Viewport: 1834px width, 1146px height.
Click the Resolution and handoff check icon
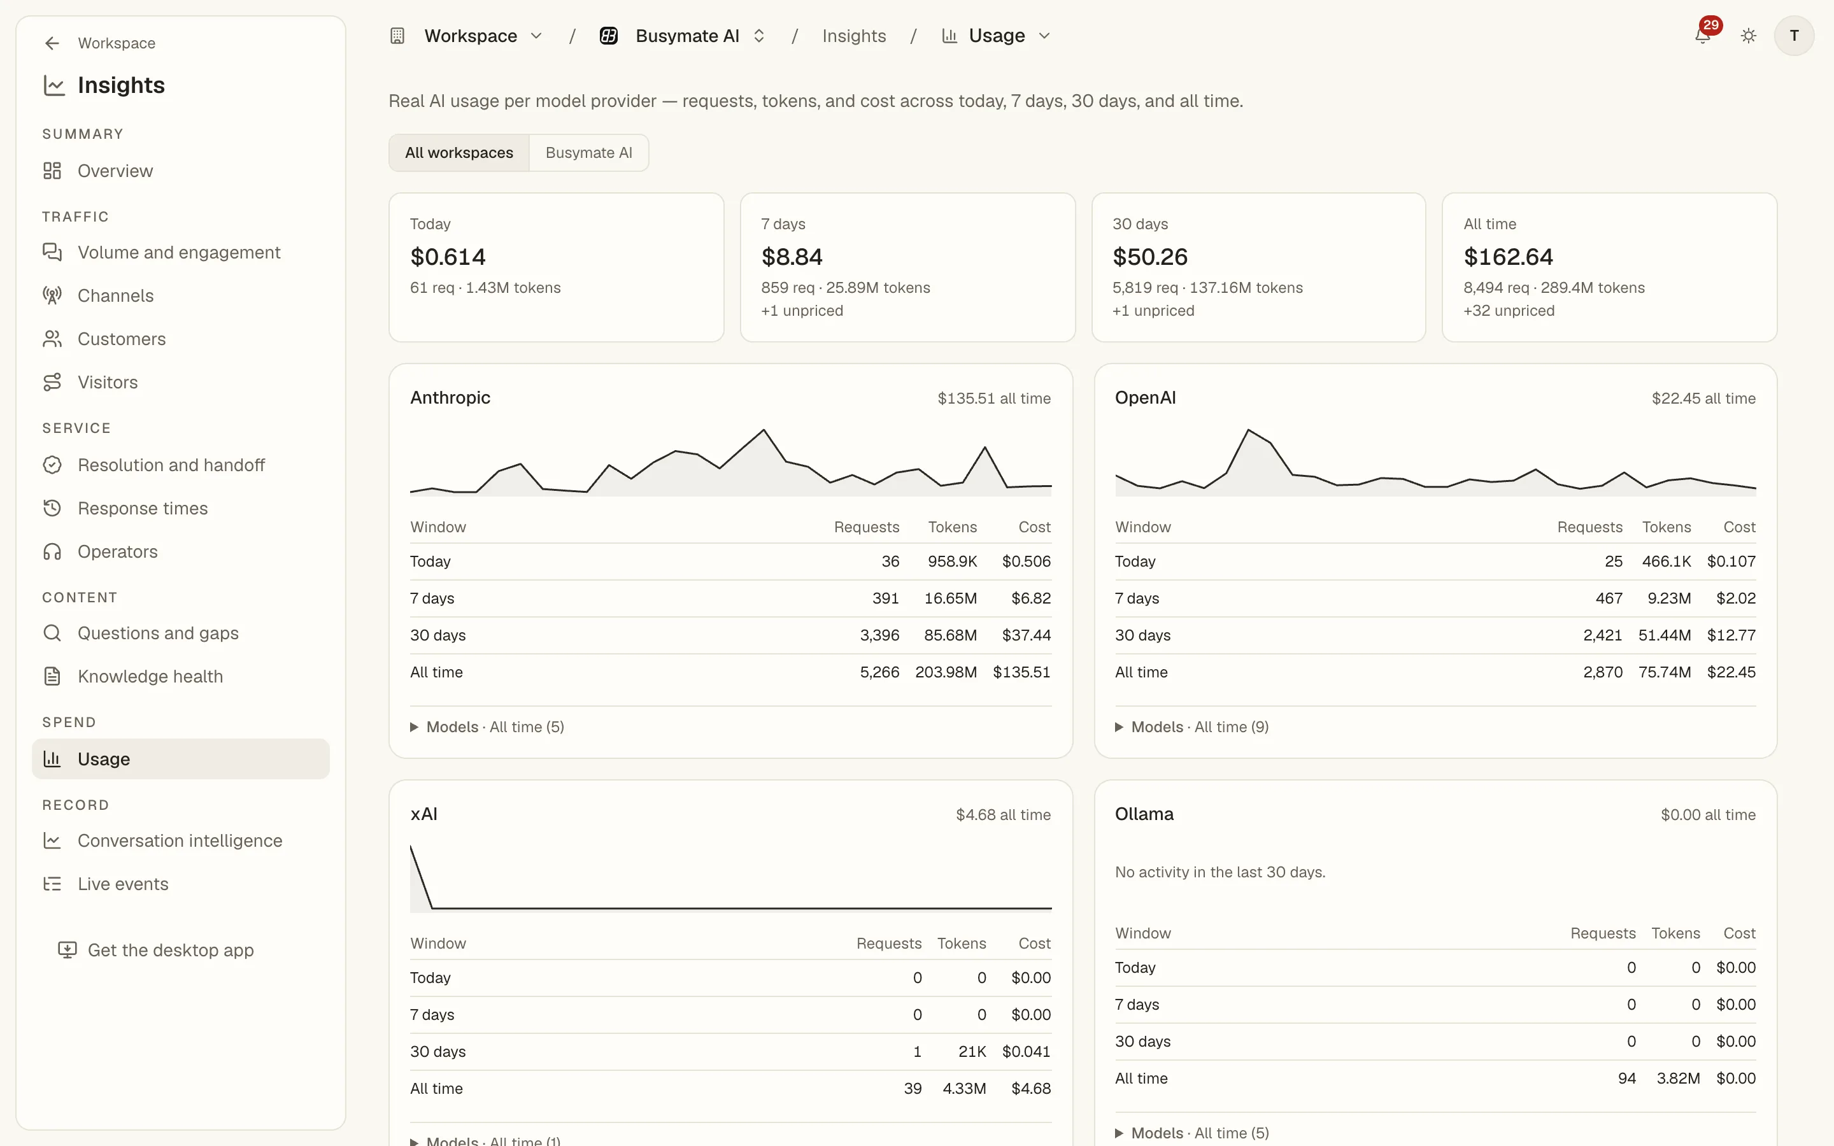52,465
